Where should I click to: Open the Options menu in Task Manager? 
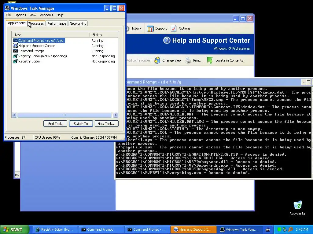(20, 15)
